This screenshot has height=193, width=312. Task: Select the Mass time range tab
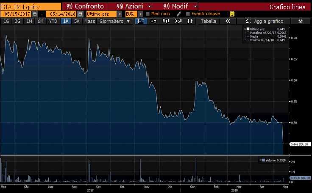click(x=90, y=21)
